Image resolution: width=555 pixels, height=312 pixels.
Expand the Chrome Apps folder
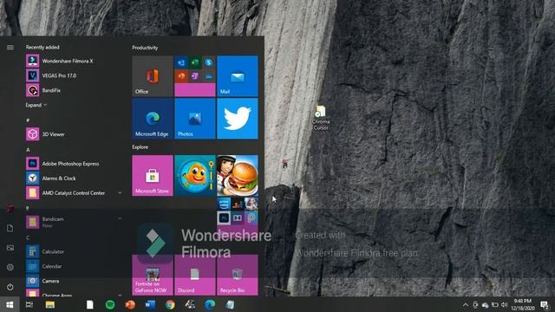(x=120, y=295)
